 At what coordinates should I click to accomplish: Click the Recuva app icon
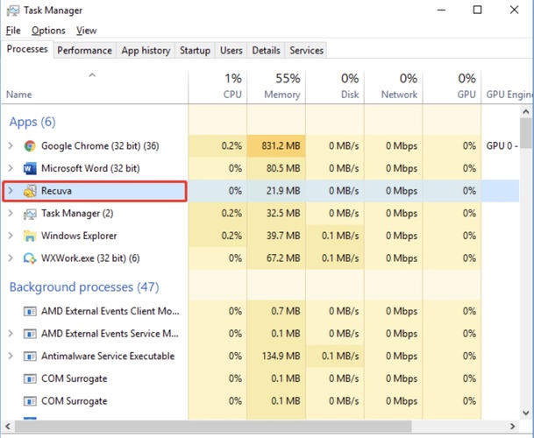point(30,191)
